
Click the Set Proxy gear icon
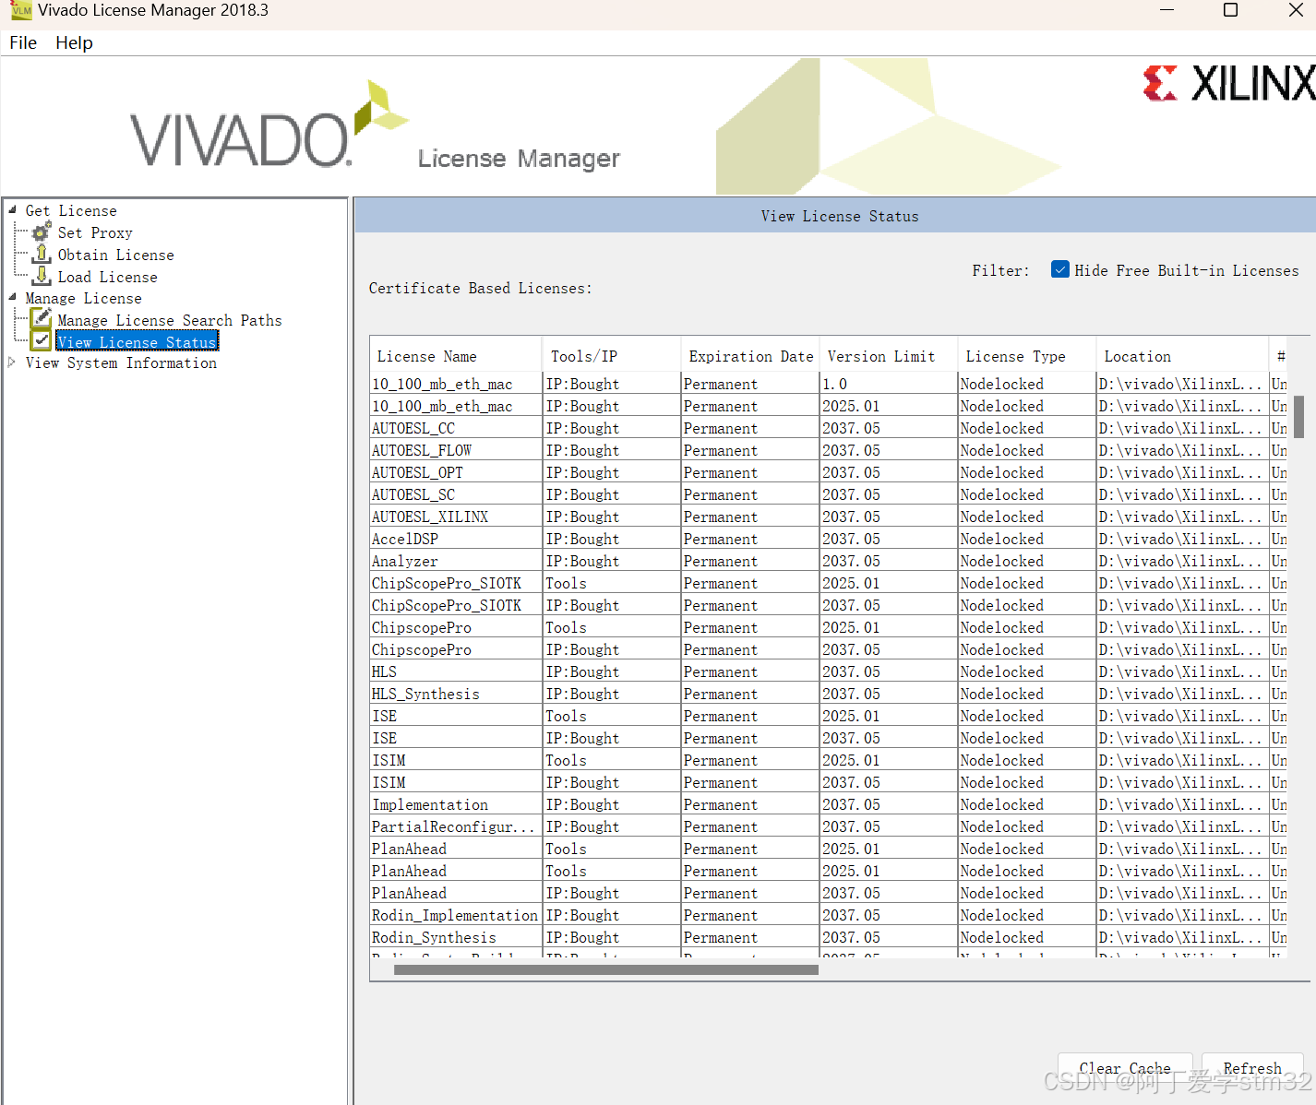42,232
